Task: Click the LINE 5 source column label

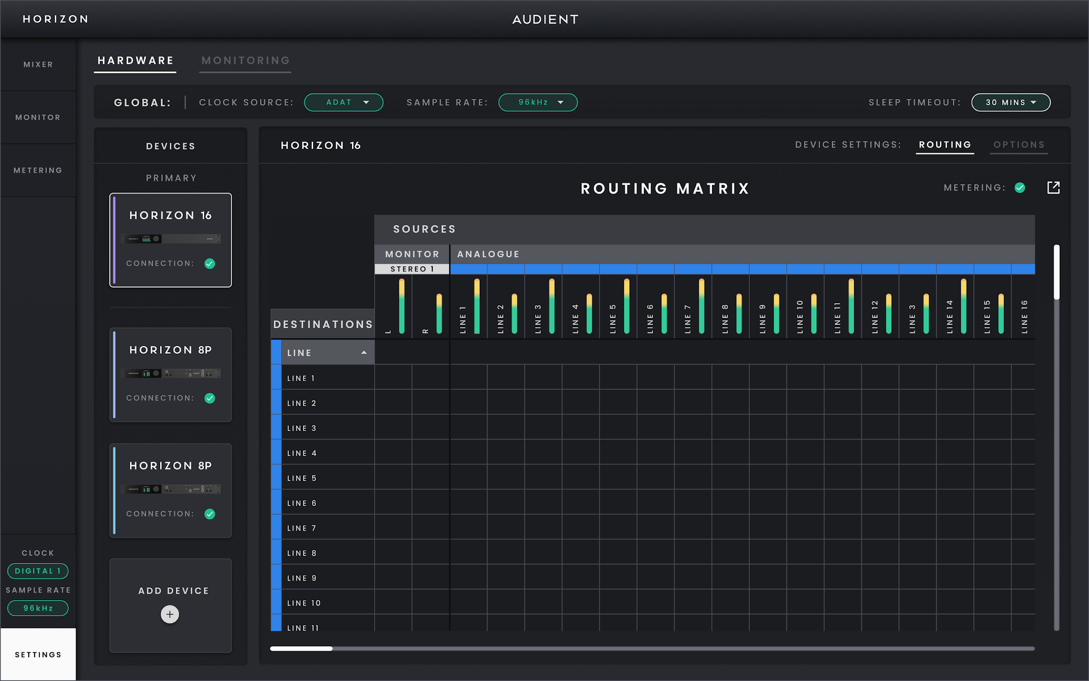Action: click(x=613, y=319)
